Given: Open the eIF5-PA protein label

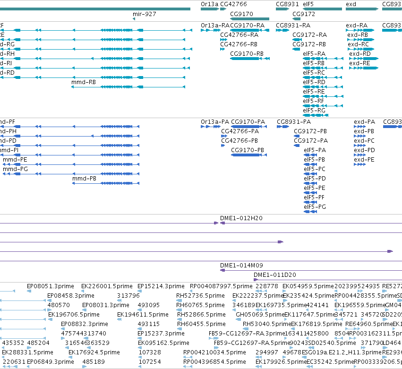Looking at the screenshot, I should [x=315, y=150].
